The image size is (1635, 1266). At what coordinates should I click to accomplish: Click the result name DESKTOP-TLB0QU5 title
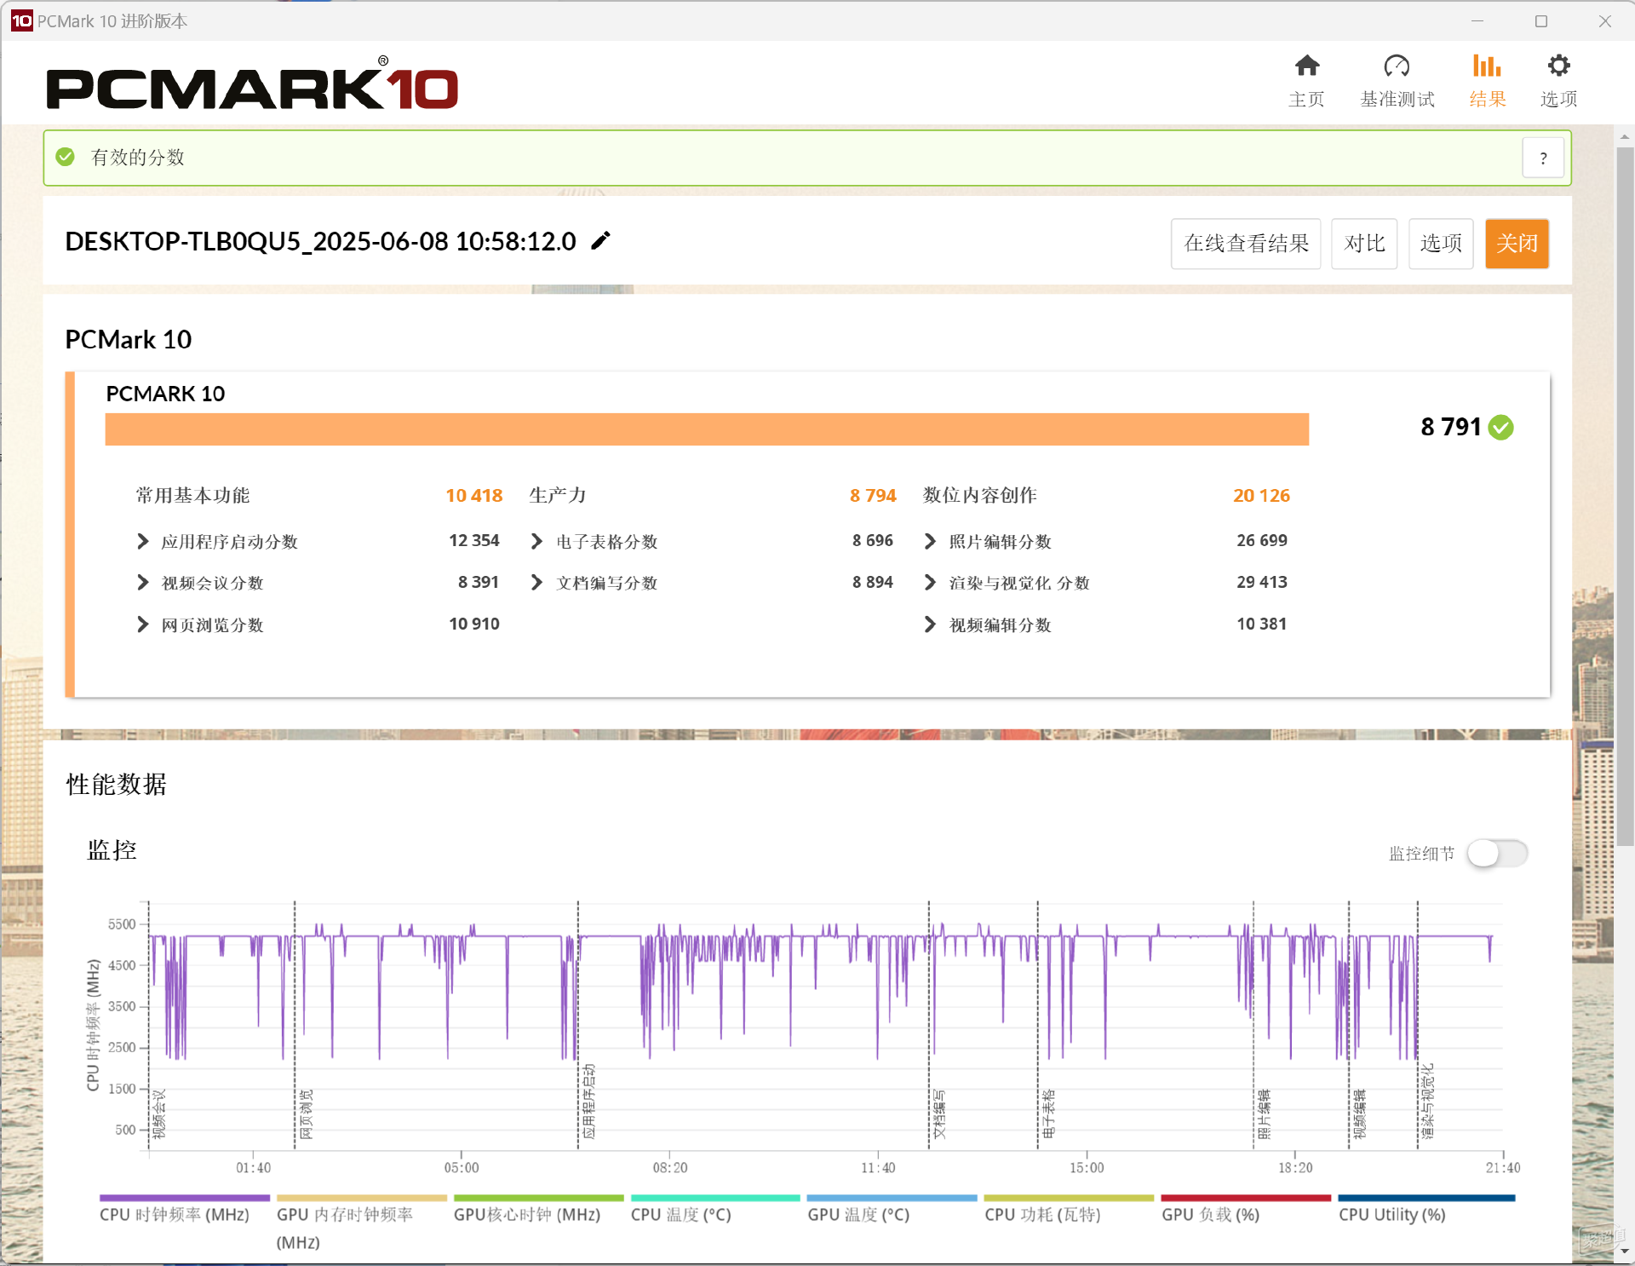(x=321, y=242)
